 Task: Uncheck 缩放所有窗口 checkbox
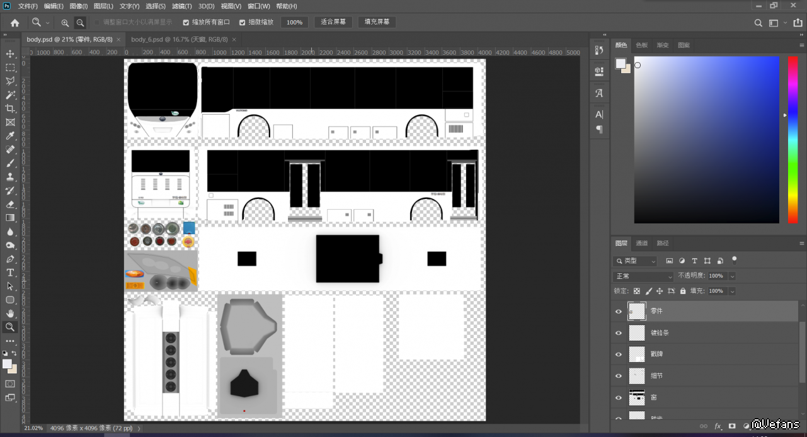186,23
